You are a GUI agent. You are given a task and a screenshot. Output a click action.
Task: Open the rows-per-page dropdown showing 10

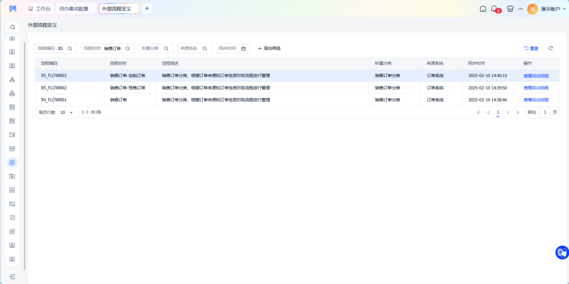point(66,112)
